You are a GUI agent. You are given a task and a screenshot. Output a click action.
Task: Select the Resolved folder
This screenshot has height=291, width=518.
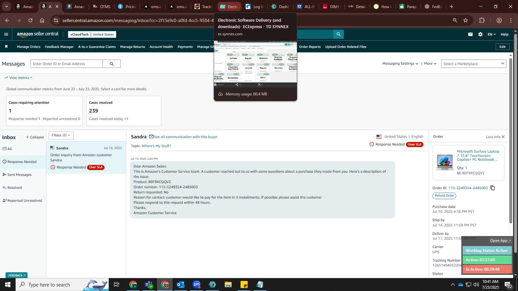pos(23,188)
